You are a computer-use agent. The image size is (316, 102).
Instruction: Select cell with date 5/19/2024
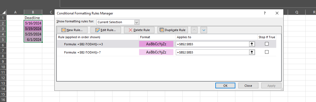tap(33, 28)
